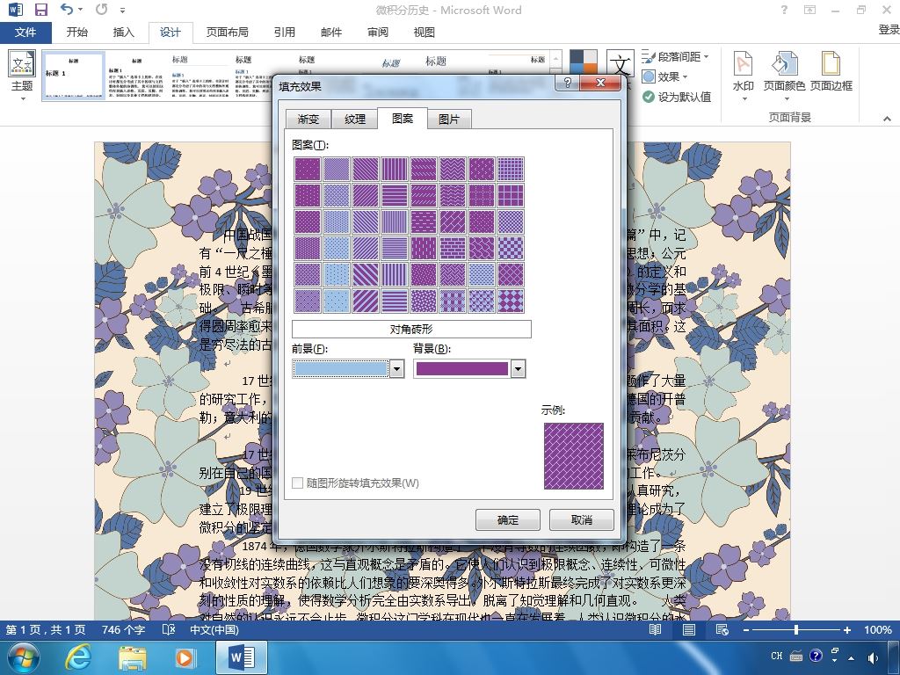Open Page Borders (页面边框) icon

[831, 63]
